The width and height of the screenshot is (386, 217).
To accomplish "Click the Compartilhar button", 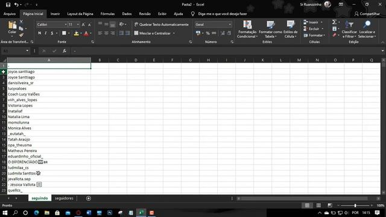I will (x=367, y=14).
